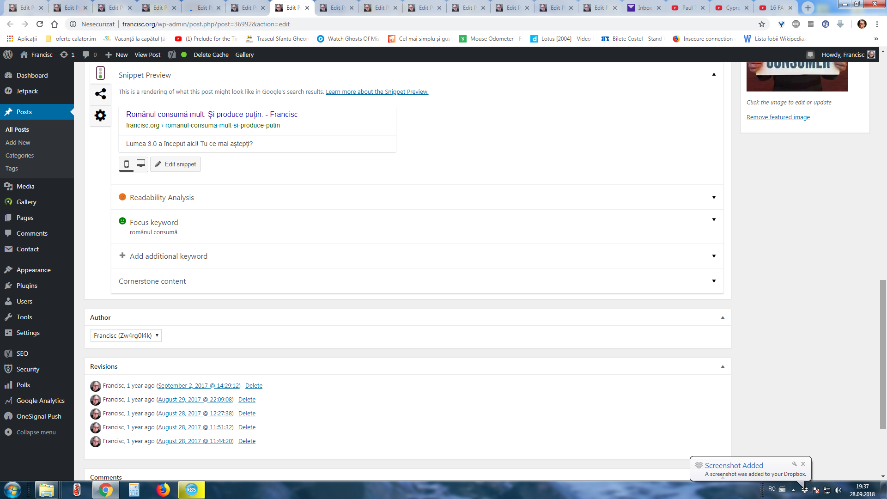
Task: Collapse the Author metabox
Action: pyautogui.click(x=723, y=317)
